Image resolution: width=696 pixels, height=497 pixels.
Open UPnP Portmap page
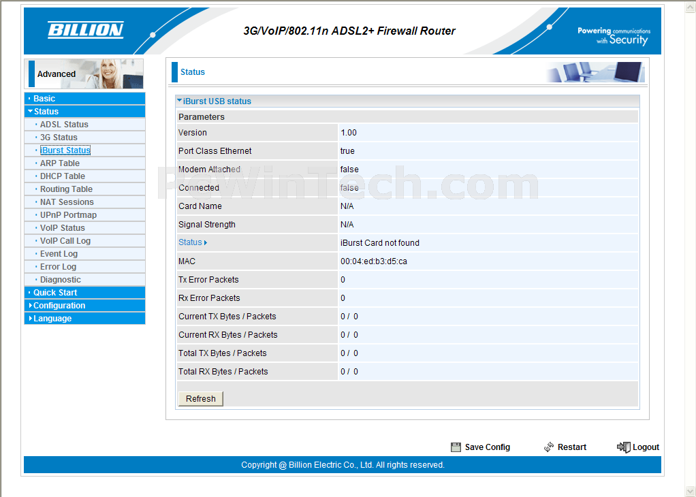pyautogui.click(x=68, y=214)
